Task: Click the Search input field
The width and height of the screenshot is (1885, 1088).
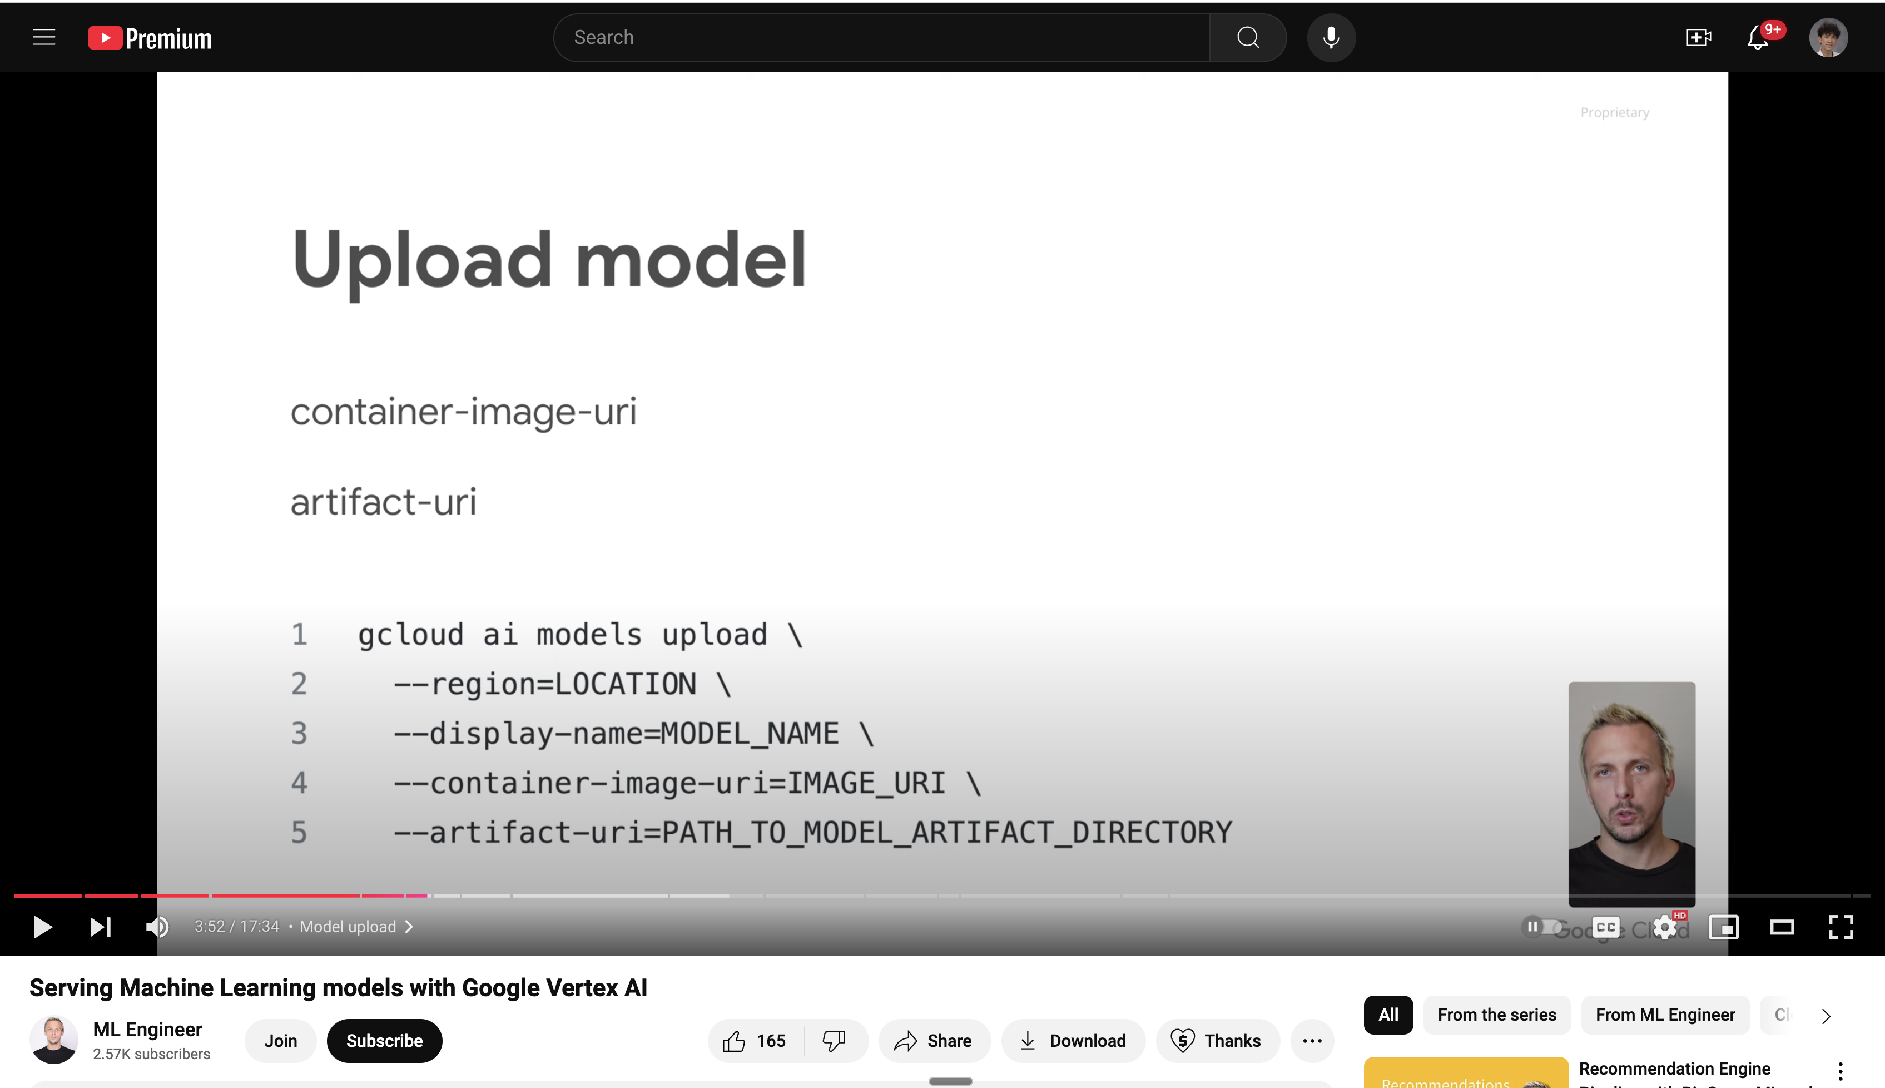Action: 881,37
